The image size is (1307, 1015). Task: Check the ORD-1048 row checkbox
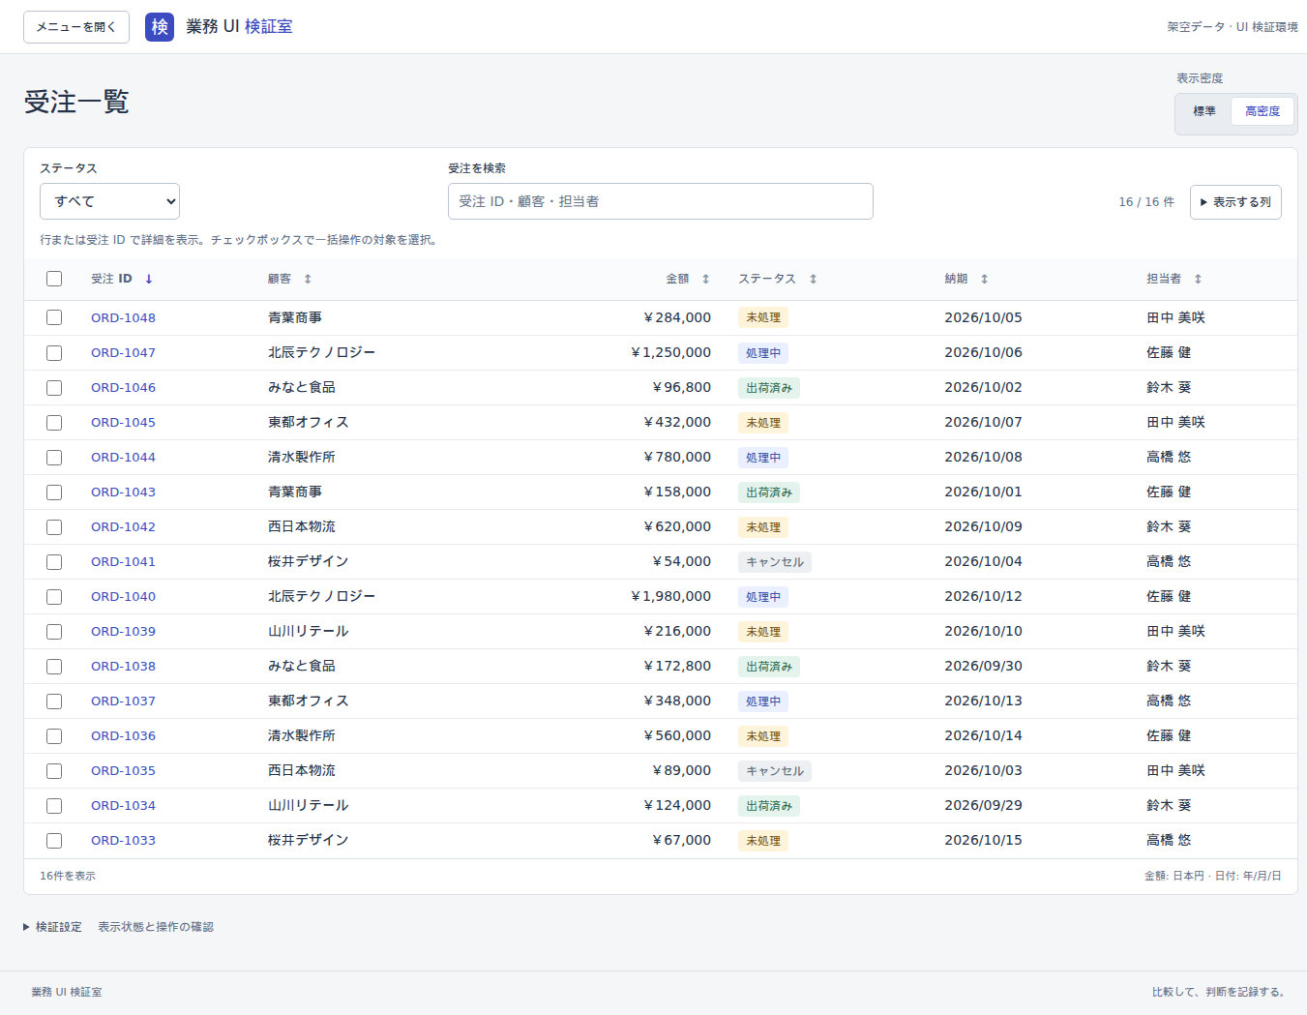point(54,317)
